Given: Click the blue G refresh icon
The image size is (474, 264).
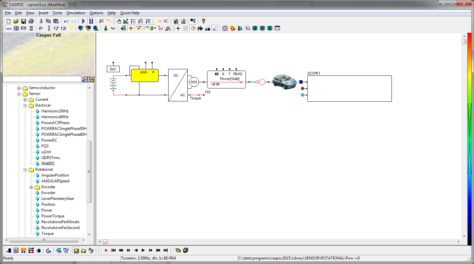Looking at the screenshot, I should point(49,250).
